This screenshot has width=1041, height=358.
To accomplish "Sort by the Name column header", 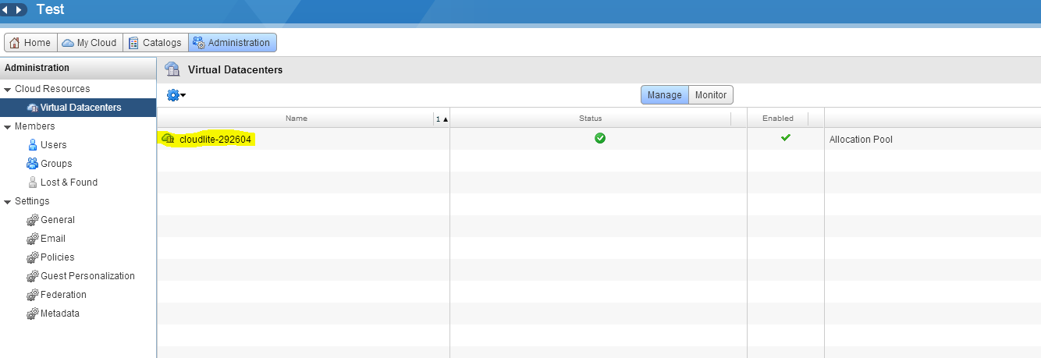I will [x=297, y=119].
